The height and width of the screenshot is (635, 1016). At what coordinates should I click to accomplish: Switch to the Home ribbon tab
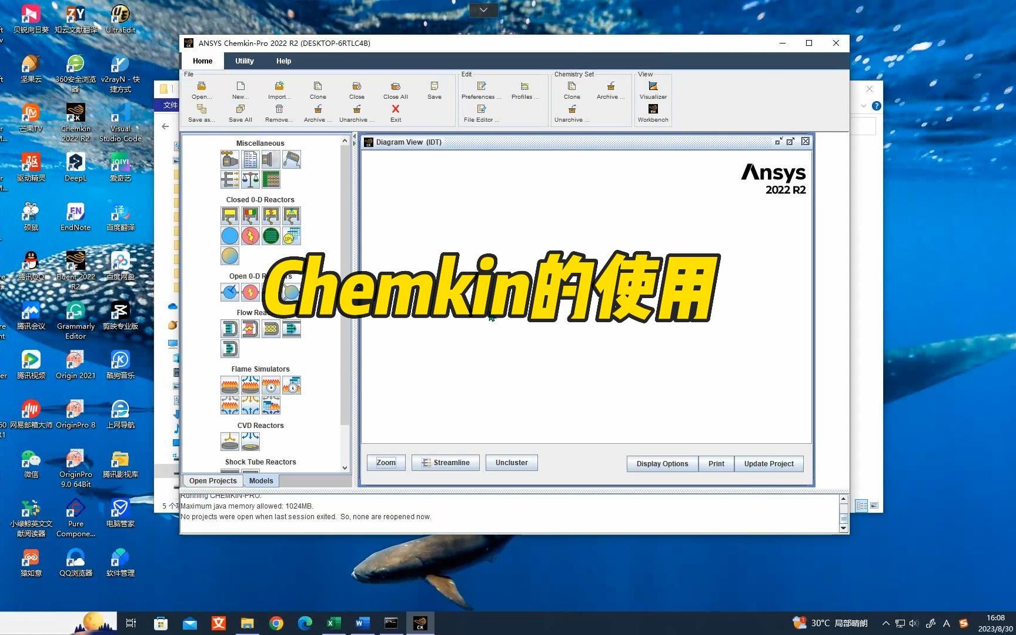[x=202, y=61]
